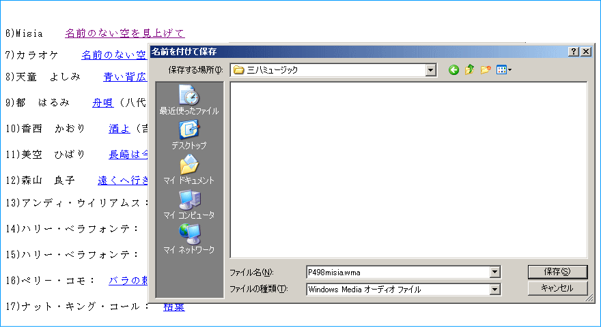Open マイ ネットワーク from the places bar
This screenshot has height=327, width=601.
[189, 238]
